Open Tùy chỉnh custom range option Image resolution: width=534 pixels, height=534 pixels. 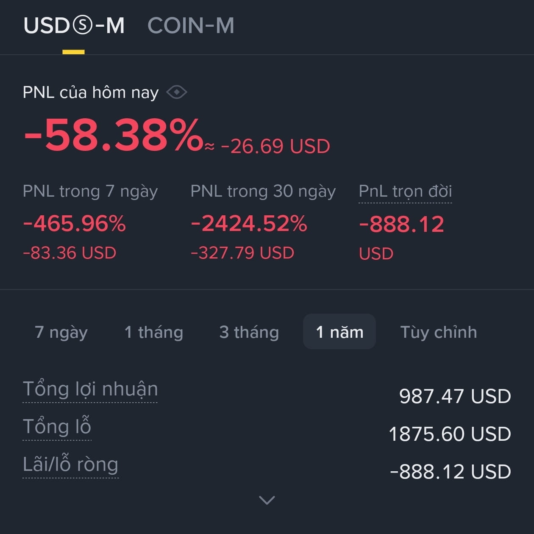point(439,332)
